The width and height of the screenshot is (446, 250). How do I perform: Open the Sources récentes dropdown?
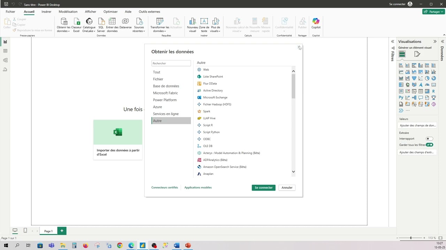tap(139, 26)
